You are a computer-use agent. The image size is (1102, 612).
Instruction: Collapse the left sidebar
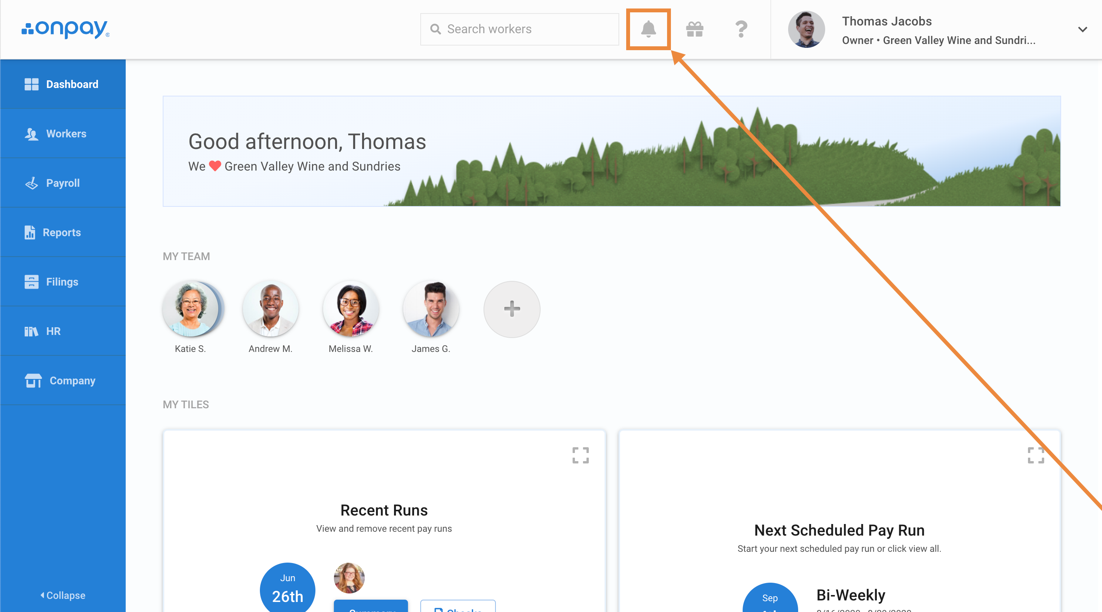(x=63, y=595)
